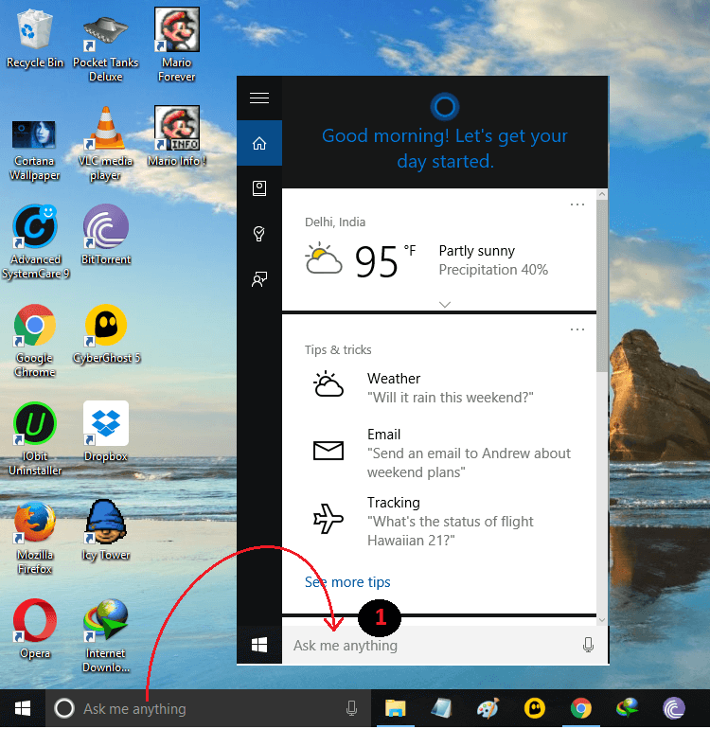
Task: Click the Partly sunny forecast text
Action: 476,251
